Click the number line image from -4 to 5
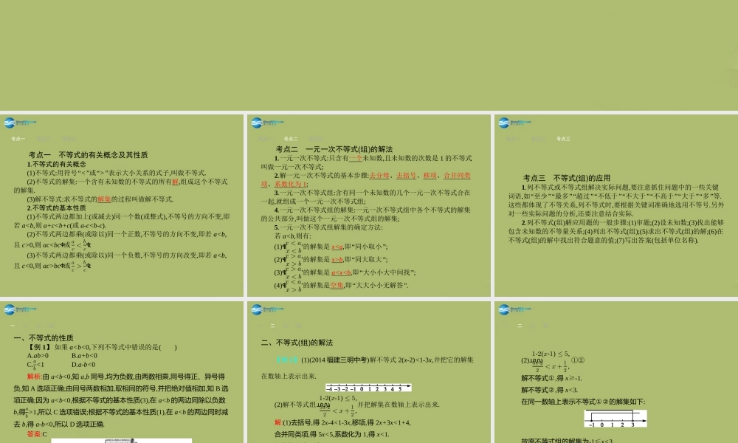 [368, 388]
